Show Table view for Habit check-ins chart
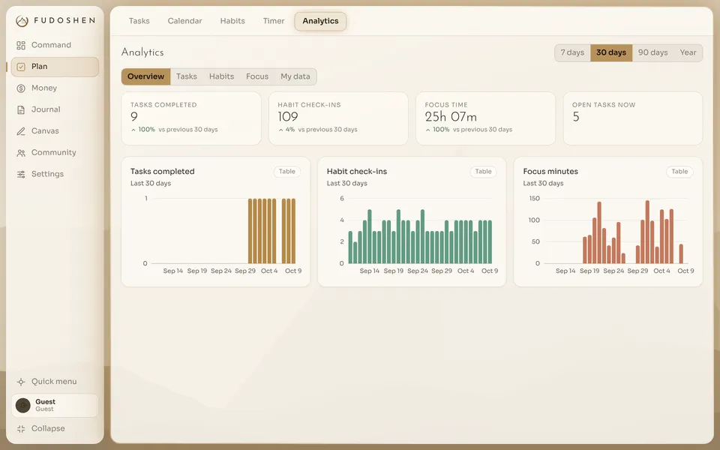 (x=483, y=172)
